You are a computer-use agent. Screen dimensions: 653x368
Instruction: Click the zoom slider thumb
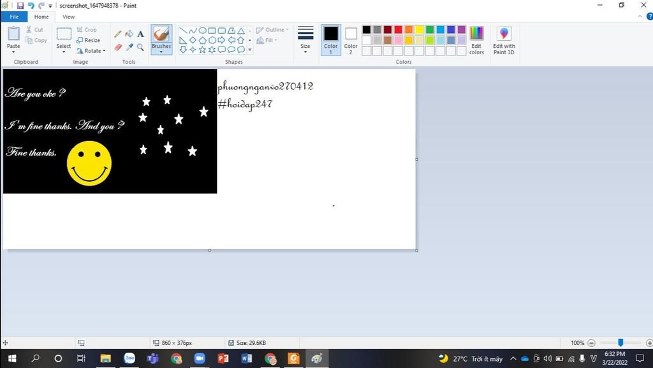coord(620,342)
